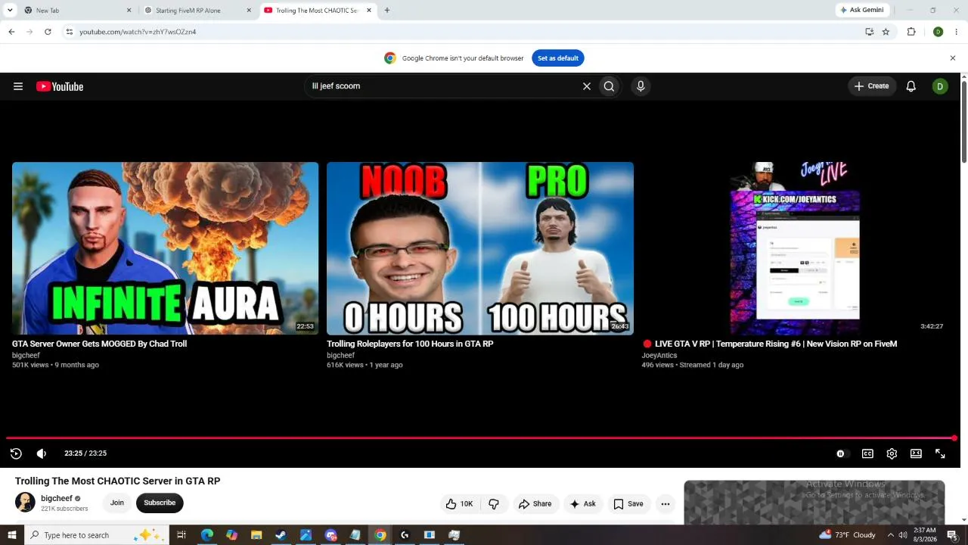Dismiss the default browser infobar

pos(953,58)
